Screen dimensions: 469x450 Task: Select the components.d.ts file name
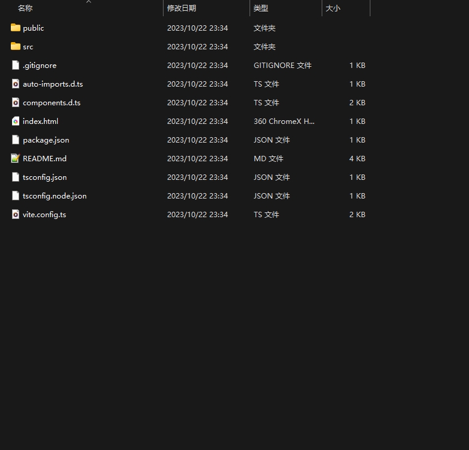pos(52,103)
